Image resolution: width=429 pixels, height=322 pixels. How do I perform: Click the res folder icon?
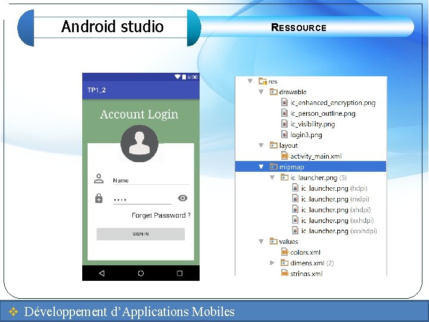pos(263,81)
